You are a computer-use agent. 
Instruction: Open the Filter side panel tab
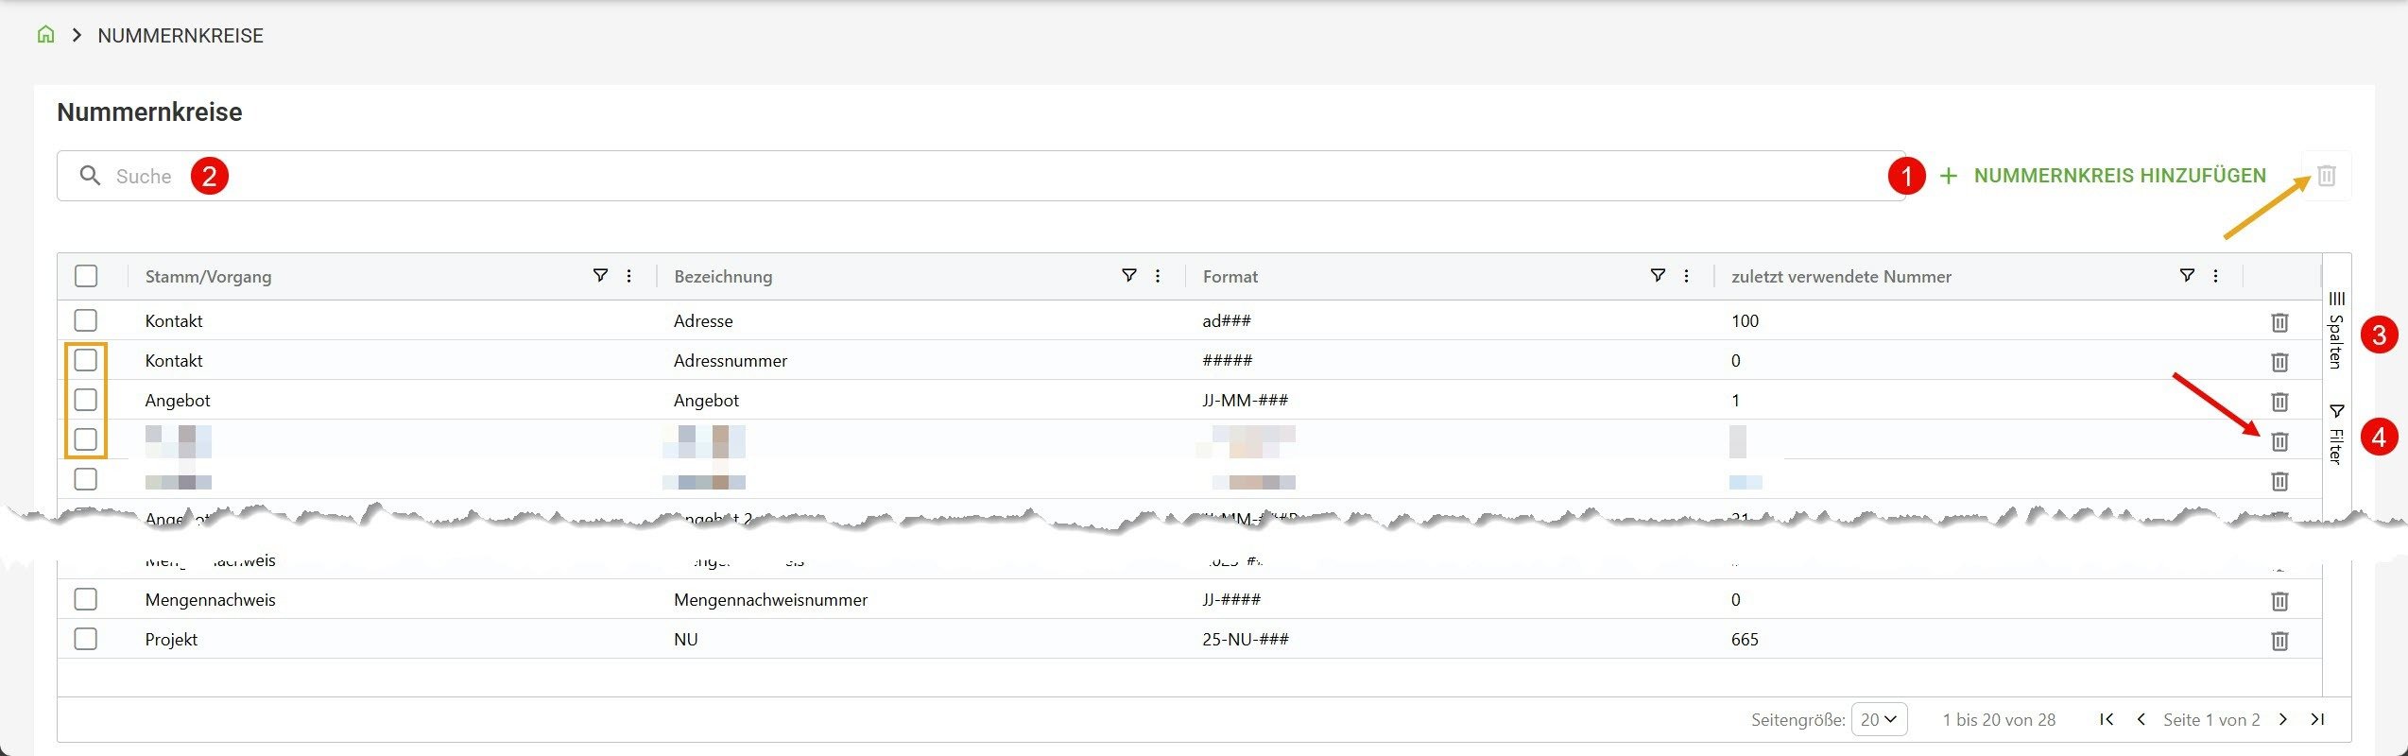[x=2336, y=435]
